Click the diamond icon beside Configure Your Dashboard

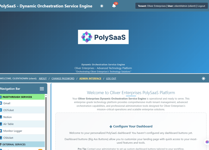(111, 127)
